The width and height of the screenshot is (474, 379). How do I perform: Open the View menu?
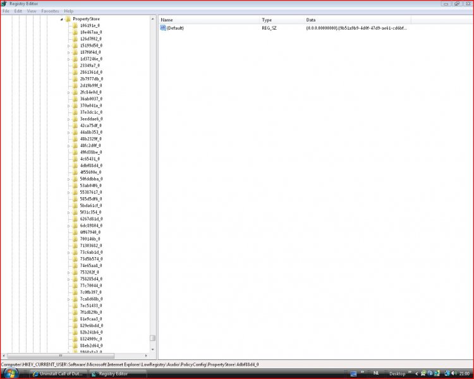pyautogui.click(x=32, y=11)
